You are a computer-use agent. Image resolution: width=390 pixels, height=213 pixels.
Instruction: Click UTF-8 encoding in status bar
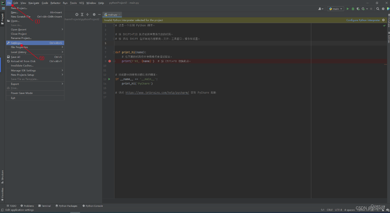(339, 210)
